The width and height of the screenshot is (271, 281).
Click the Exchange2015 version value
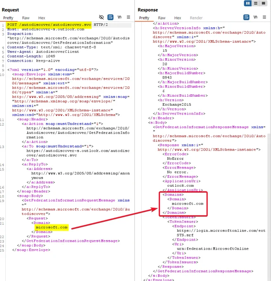177,105
